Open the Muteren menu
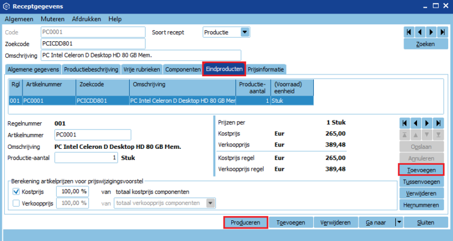Image resolution: width=453 pixels, height=241 pixels. tap(51, 19)
